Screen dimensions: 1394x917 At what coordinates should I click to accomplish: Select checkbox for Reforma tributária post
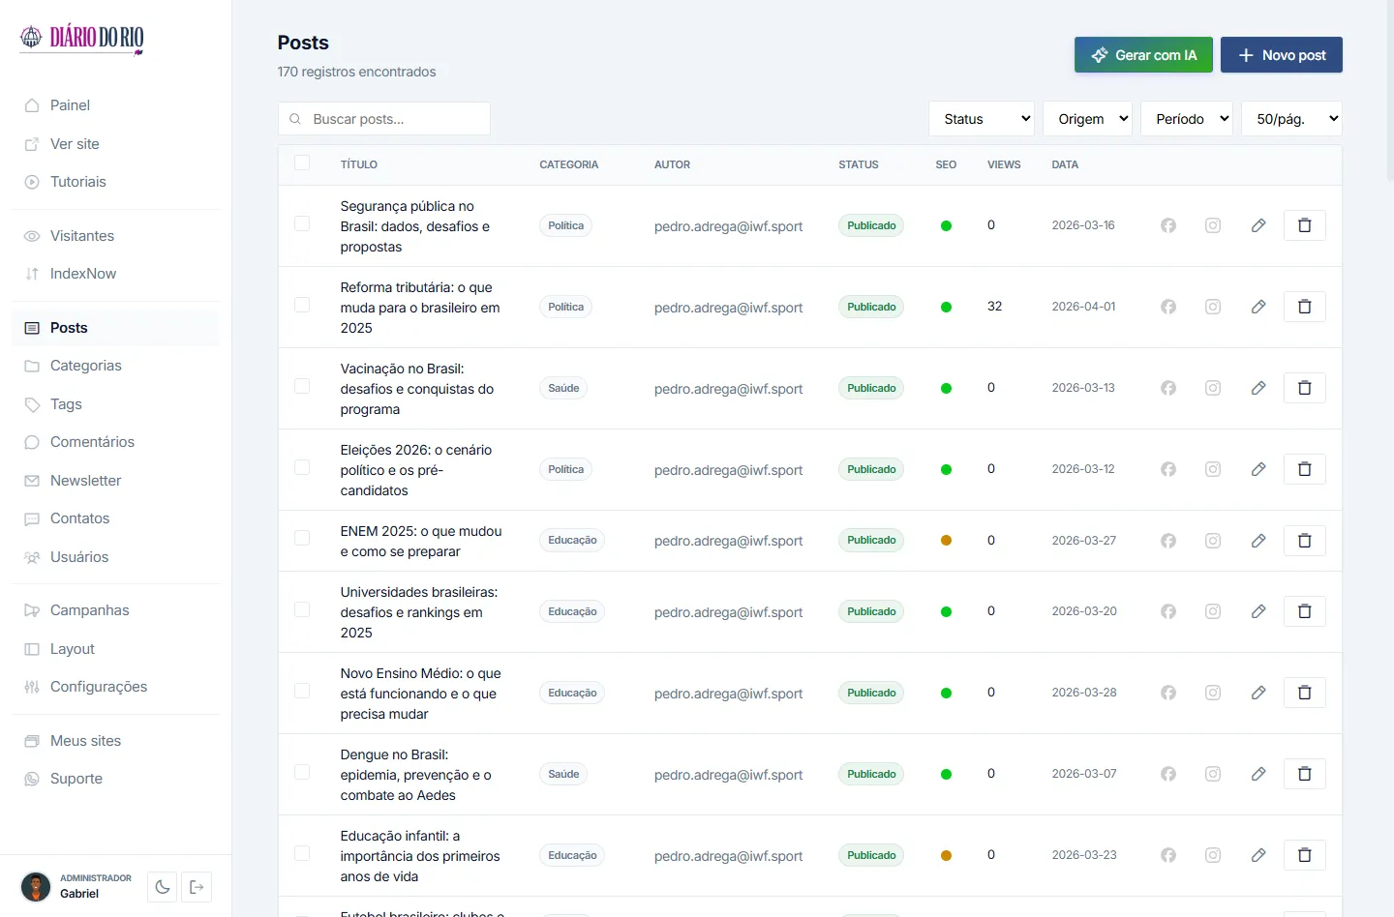(x=302, y=306)
